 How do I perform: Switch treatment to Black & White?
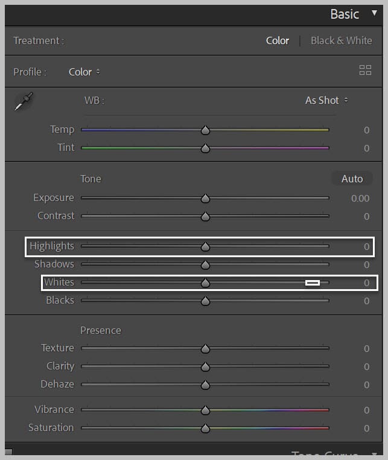pyautogui.click(x=342, y=40)
